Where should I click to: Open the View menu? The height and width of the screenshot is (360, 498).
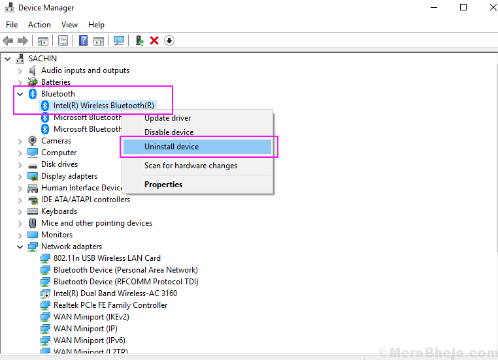click(69, 25)
